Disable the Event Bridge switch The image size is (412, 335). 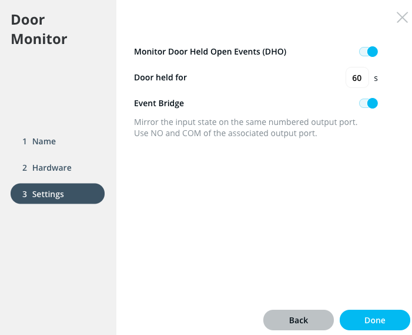pyautogui.click(x=369, y=103)
